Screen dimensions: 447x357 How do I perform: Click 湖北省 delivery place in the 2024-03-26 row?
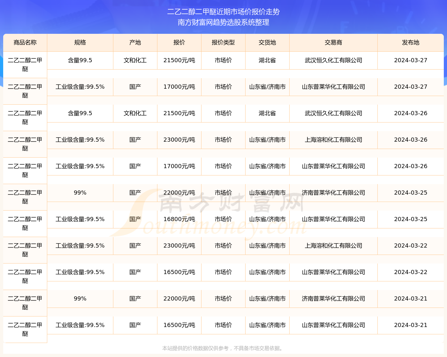pyautogui.click(x=267, y=113)
